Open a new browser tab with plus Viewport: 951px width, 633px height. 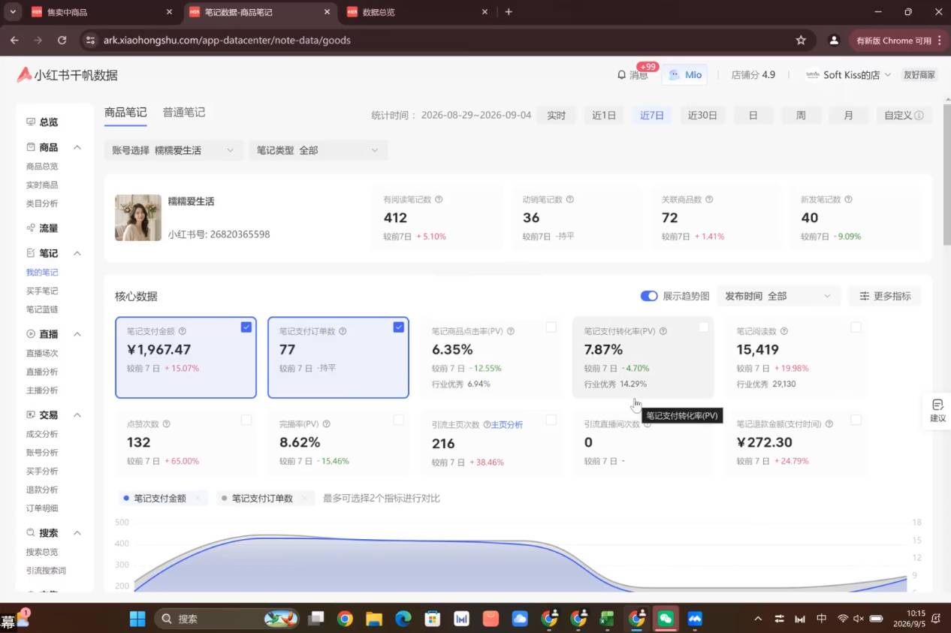tap(509, 12)
